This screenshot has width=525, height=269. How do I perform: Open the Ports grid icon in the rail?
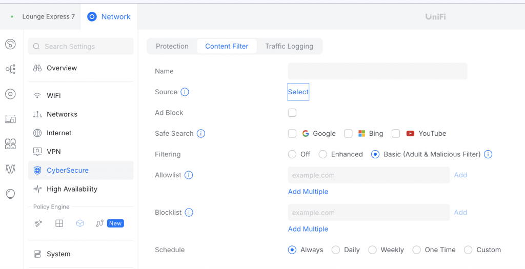coord(10,144)
